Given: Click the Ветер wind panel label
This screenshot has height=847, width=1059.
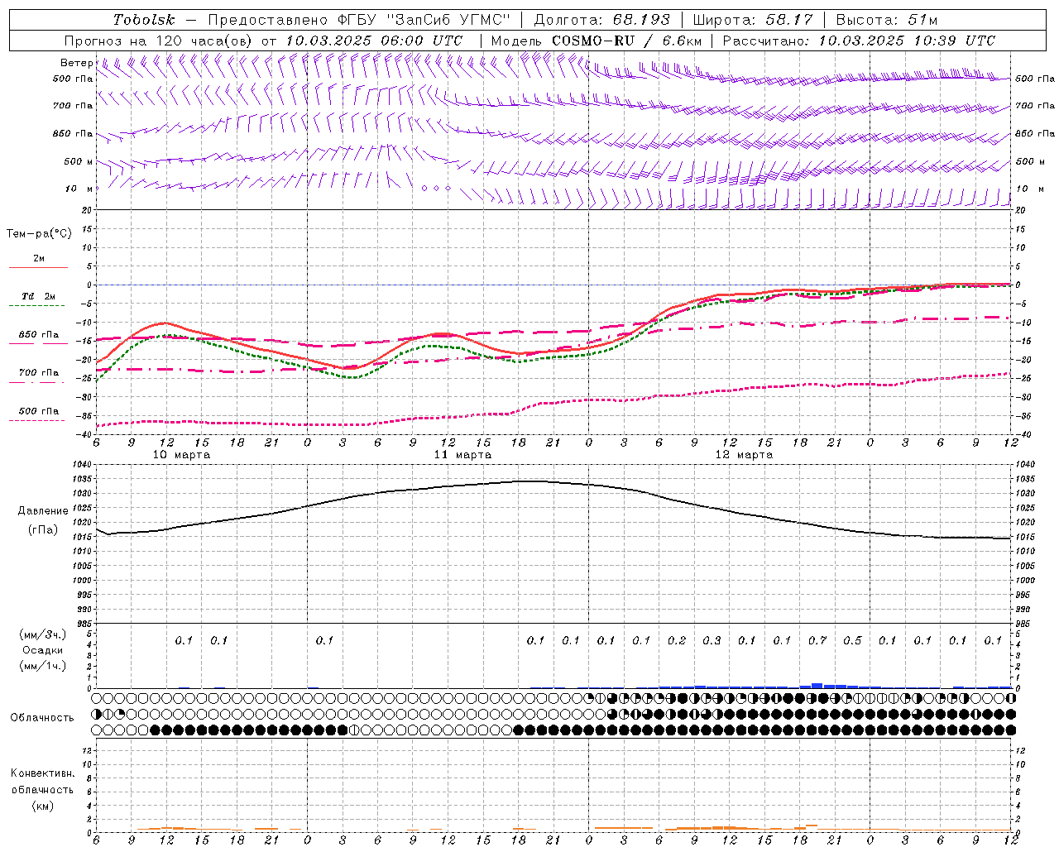Looking at the screenshot, I should coord(76,63).
